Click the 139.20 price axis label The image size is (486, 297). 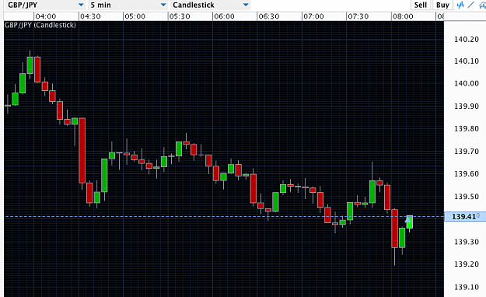[x=467, y=264]
